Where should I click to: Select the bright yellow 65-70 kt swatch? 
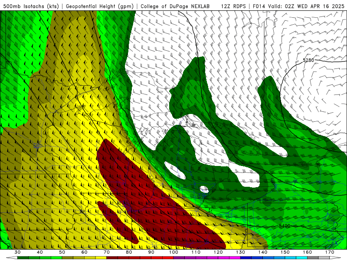click(101, 258)
